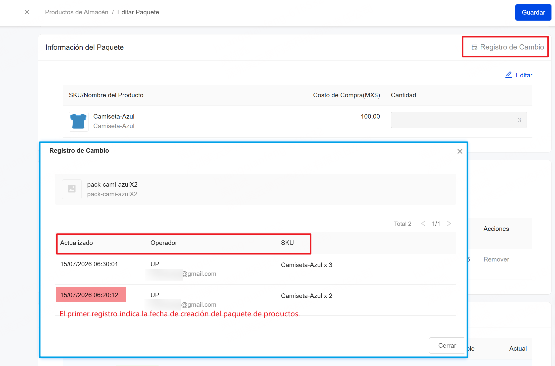Click the Registro de Cambio document icon
Viewport: 555px width, 366px height.
[474, 47]
